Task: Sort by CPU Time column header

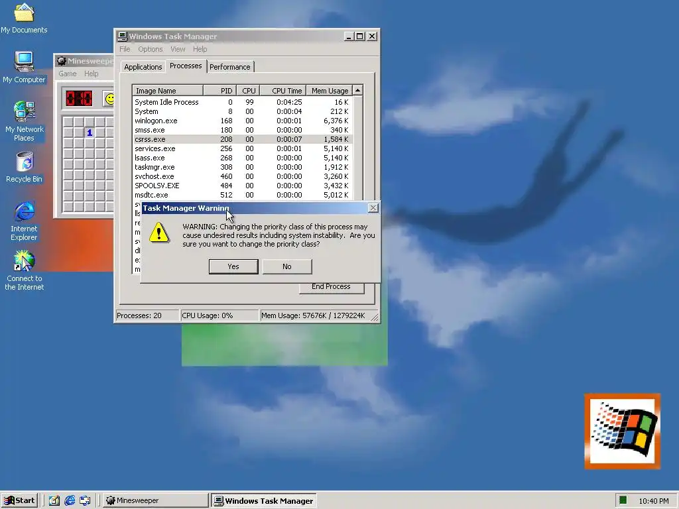Action: tap(282, 91)
